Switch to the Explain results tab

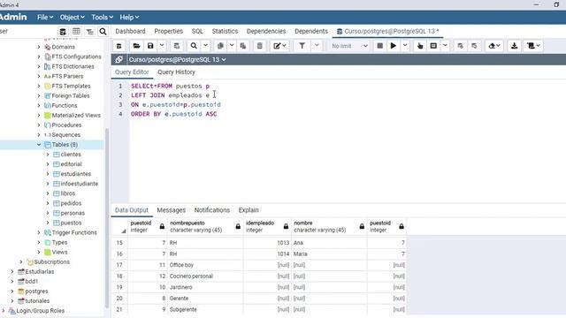tap(249, 210)
